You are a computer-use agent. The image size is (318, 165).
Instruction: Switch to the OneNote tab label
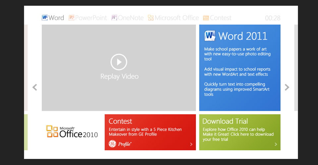pyautogui.click(x=131, y=18)
